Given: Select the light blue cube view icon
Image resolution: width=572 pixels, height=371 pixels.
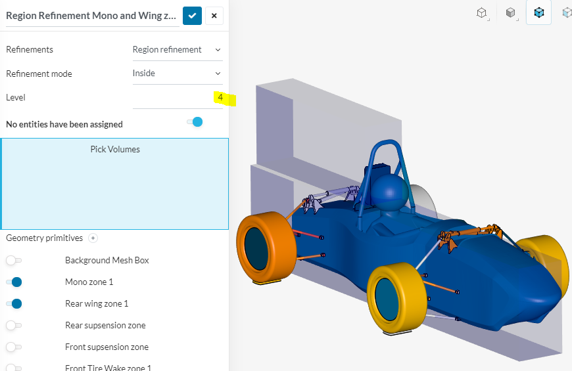Looking at the screenshot, I should pyautogui.click(x=567, y=13).
